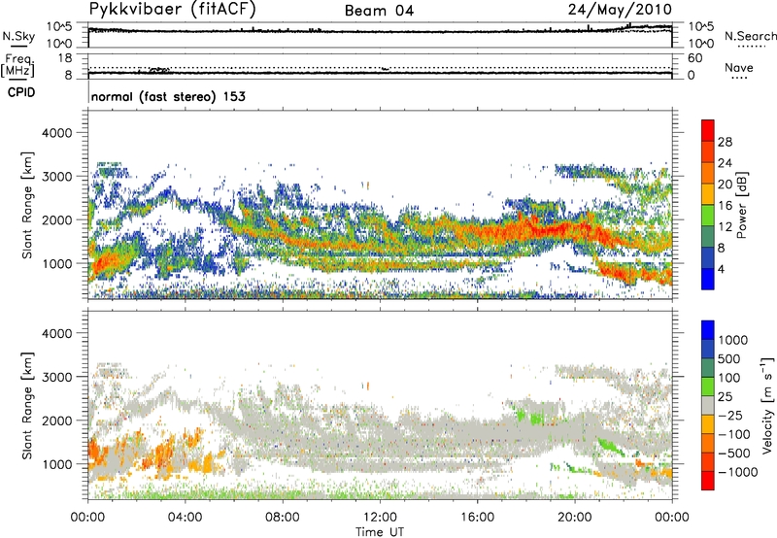Click the 'Pykkvibaer (fitACF)' title text
This screenshot has height=538, width=777.
[x=173, y=9]
